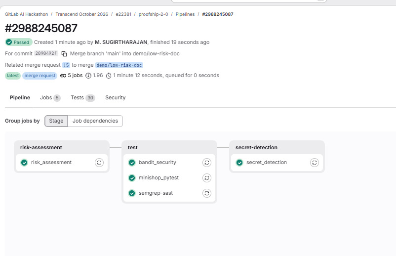Retry the semgrep-sast job
The width and height of the screenshot is (396, 256).
[x=206, y=193]
